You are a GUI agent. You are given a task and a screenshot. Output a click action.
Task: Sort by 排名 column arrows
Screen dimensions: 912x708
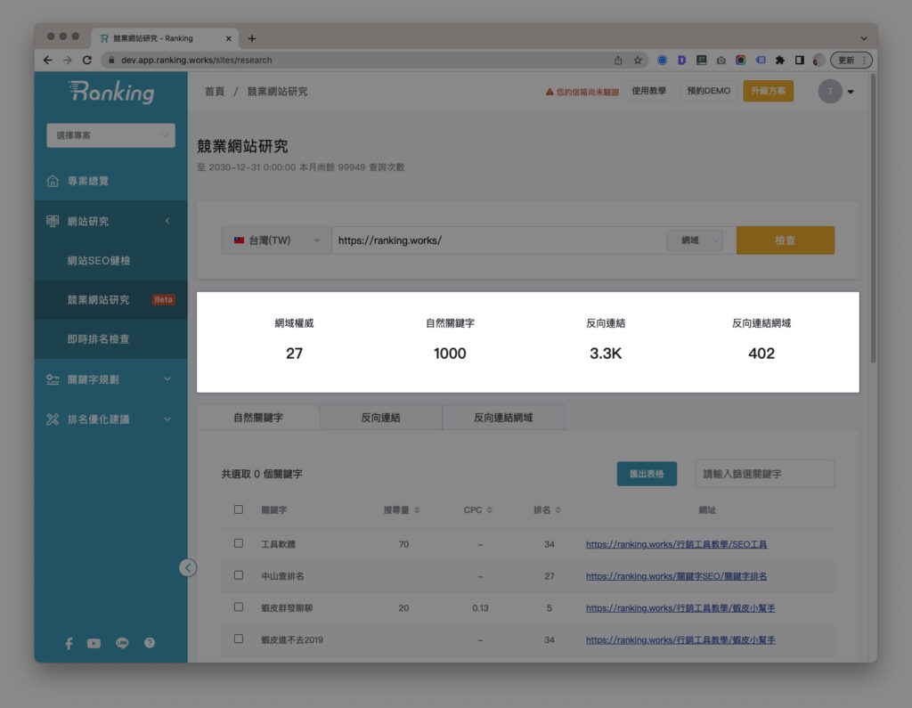[x=558, y=510]
